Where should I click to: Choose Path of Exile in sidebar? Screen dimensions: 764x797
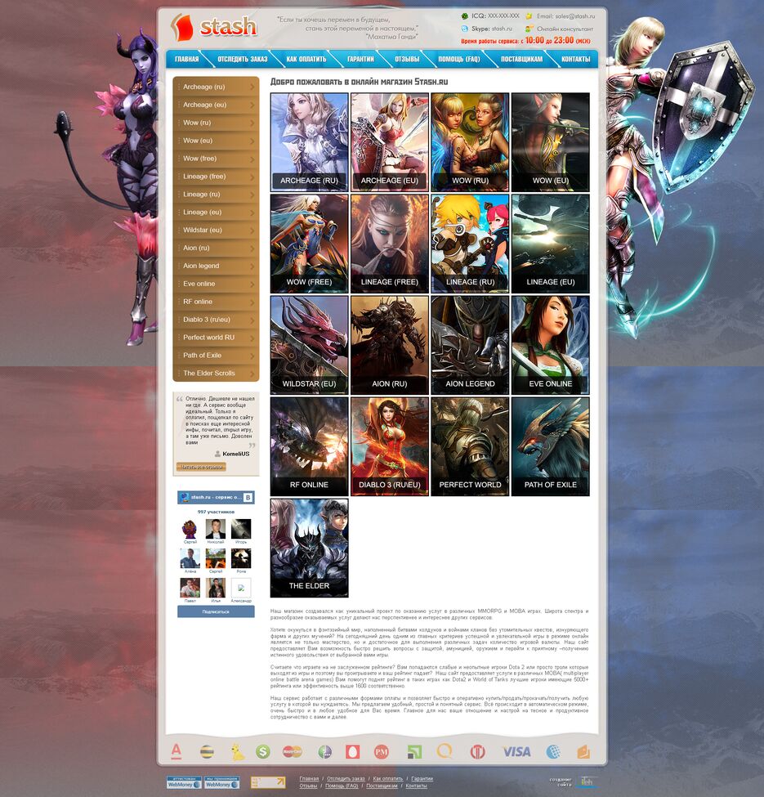click(216, 356)
